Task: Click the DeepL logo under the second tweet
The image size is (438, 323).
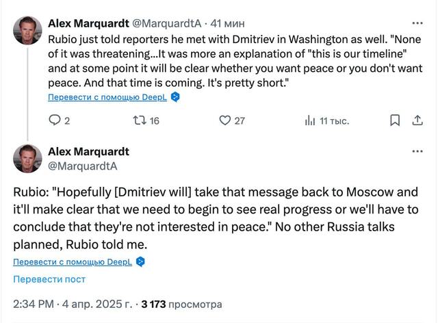Action: pyautogui.click(x=140, y=261)
